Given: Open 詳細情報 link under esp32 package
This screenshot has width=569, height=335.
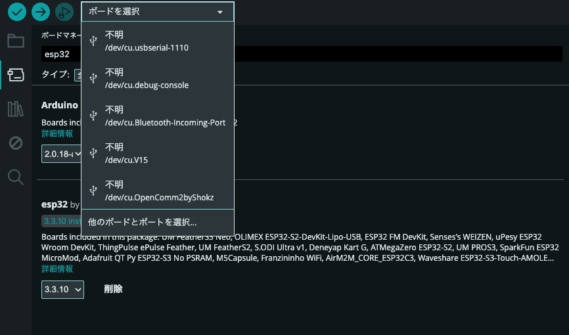Looking at the screenshot, I should [x=57, y=269].
